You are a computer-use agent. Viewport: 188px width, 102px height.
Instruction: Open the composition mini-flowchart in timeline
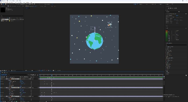29,75
